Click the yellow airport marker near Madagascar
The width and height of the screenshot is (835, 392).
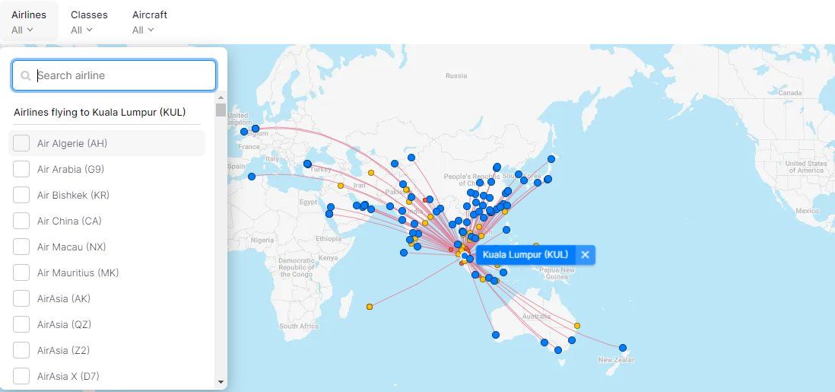[370, 307]
